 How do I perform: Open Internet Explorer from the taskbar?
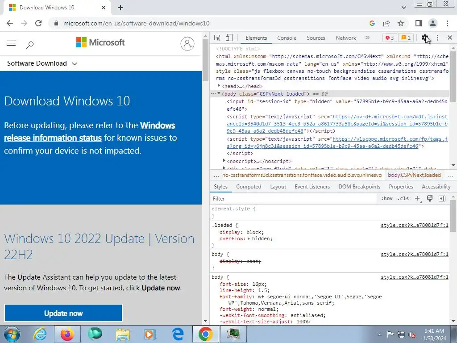coord(40,334)
